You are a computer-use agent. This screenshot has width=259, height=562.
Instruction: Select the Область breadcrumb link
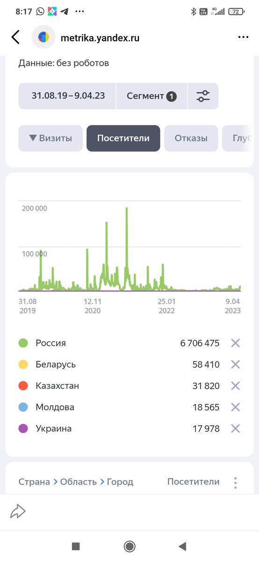[79, 482]
